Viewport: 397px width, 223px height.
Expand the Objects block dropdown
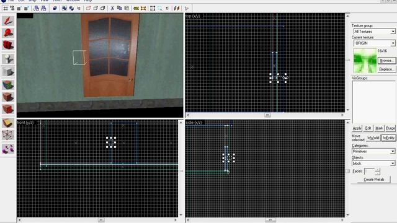point(393,164)
